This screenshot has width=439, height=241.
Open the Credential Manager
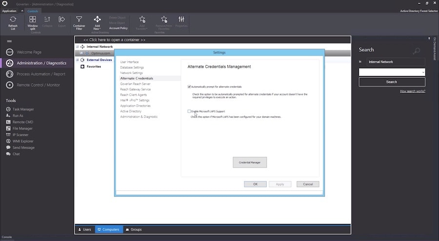pos(250,163)
